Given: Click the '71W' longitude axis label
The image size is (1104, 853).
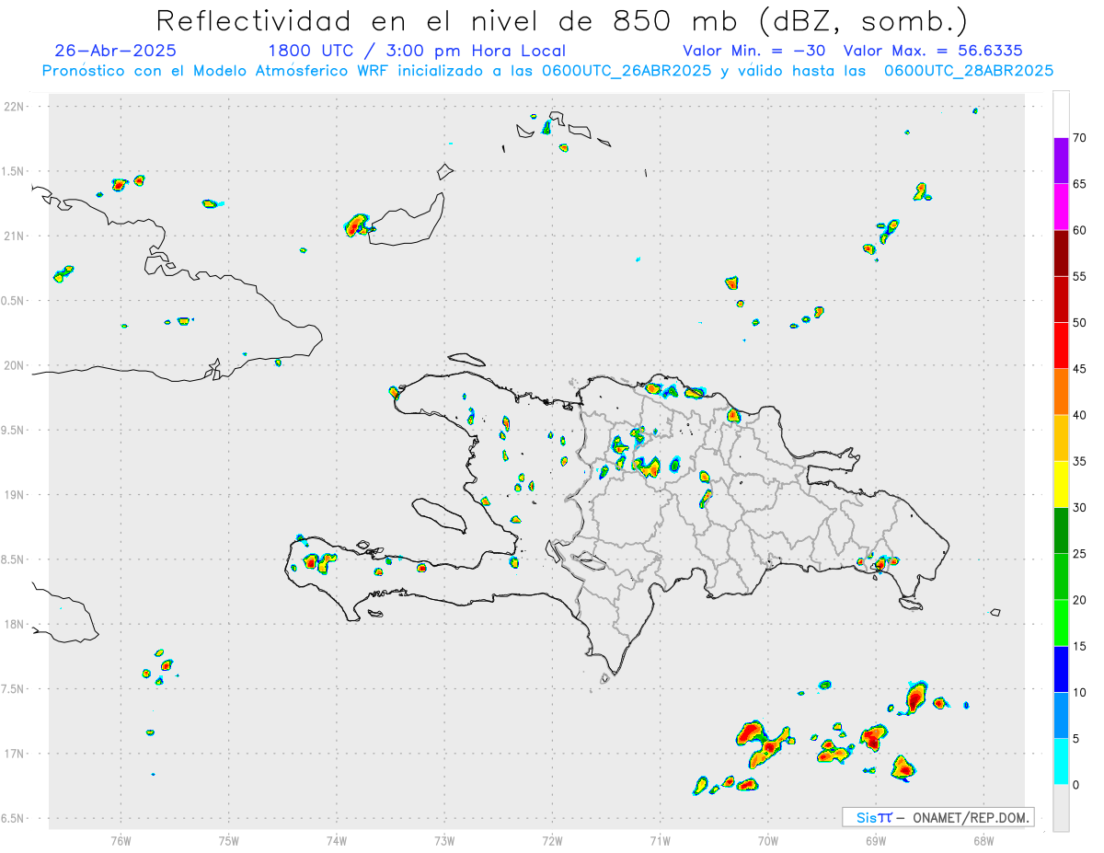Looking at the screenshot, I should [x=660, y=840].
